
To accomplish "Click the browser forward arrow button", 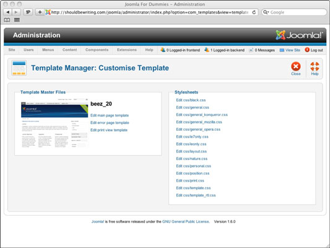I will 15,12.
